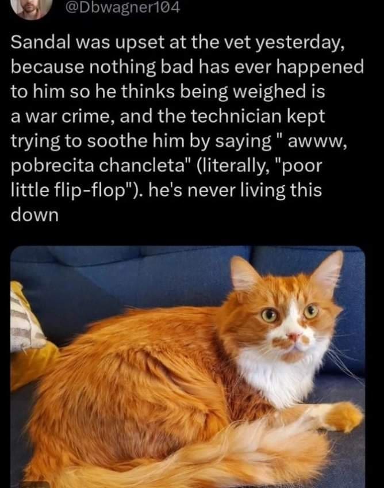384x488 pixels.
Task: Click the blue couch behind the cat
Action: pyautogui.click(x=124, y=277)
